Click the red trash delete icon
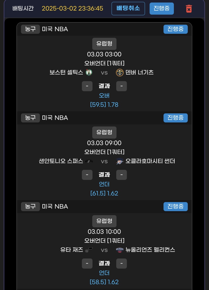209x290 pixels. tap(189, 9)
